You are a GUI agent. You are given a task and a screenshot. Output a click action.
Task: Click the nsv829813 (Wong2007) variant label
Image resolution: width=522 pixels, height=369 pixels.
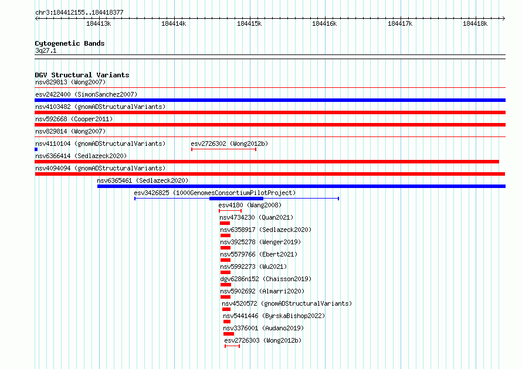(70, 82)
